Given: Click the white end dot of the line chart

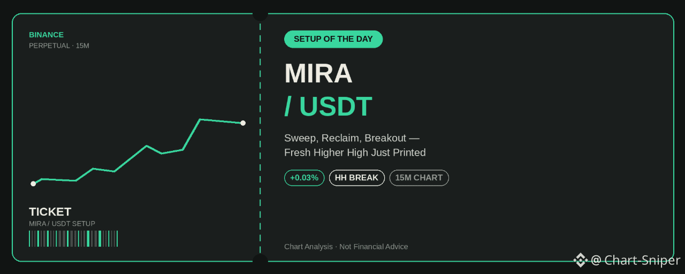Looking at the screenshot, I should pyautogui.click(x=243, y=123).
